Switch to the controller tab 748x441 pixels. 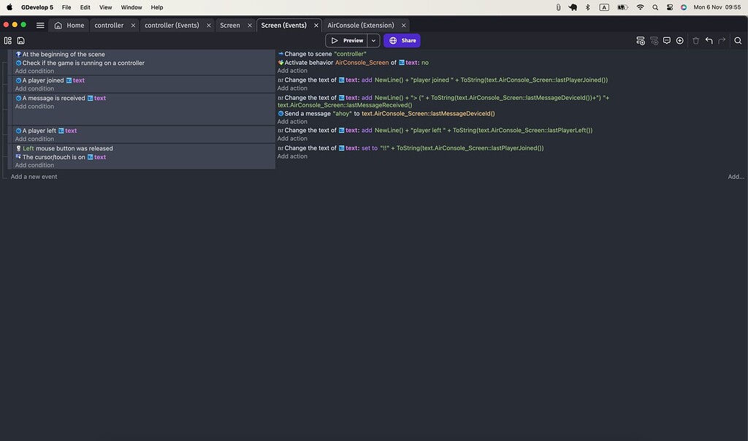click(x=109, y=26)
